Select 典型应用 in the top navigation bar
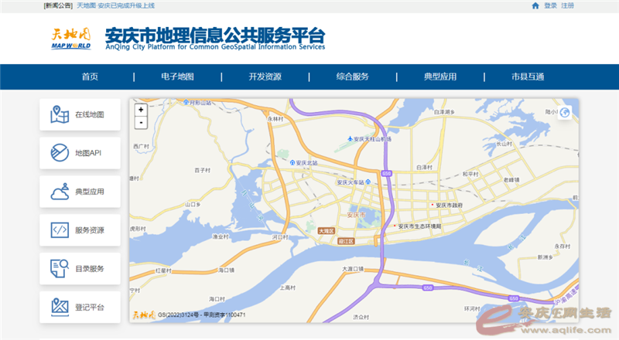This screenshot has height=340, width=619. [439, 76]
